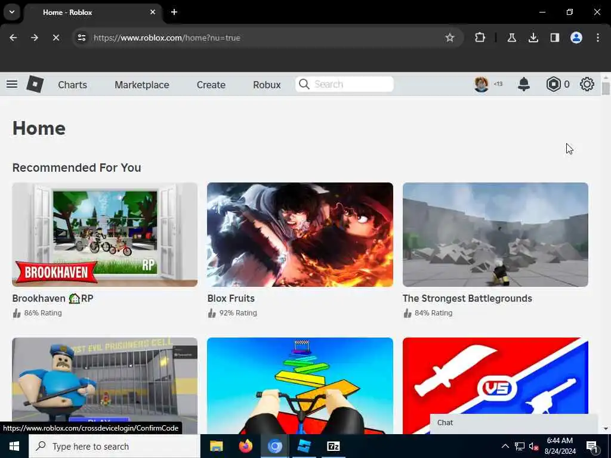Bookmark this page with the star
The image size is (611, 458).
[x=450, y=38]
